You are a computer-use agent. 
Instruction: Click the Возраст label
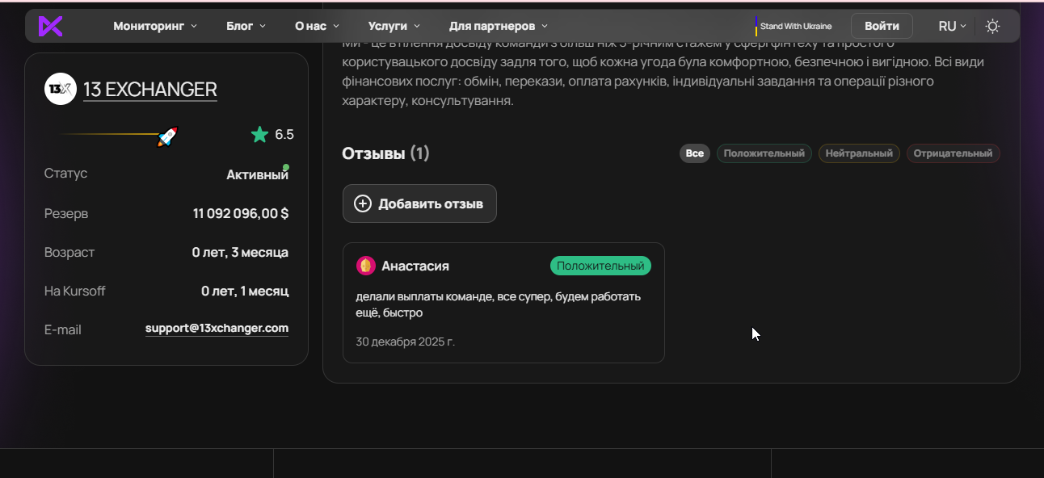(69, 252)
